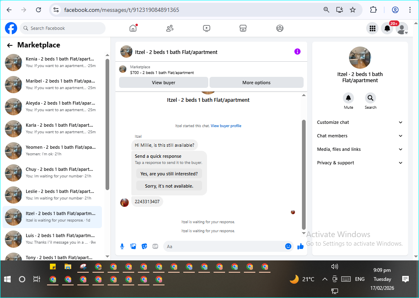Open the Maribel conversation
The image size is (419, 298).
52,84
